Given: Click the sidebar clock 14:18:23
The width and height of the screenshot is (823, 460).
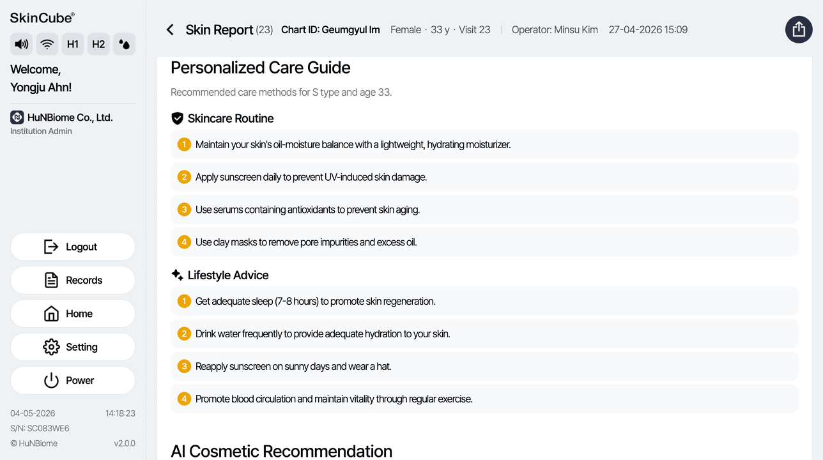Looking at the screenshot, I should pyautogui.click(x=120, y=413).
